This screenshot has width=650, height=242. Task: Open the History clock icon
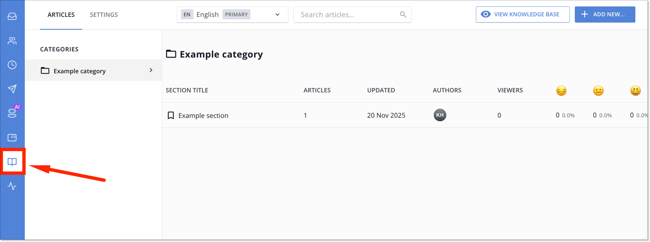[12, 65]
